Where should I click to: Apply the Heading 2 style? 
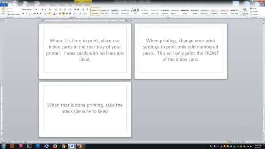125,11
